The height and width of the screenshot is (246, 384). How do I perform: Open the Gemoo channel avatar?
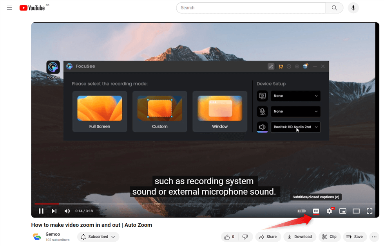(x=37, y=237)
